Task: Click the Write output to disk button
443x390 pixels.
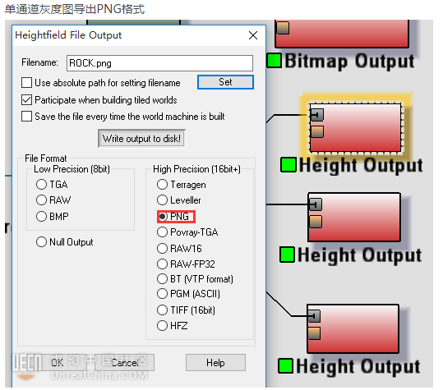Action: coord(142,139)
